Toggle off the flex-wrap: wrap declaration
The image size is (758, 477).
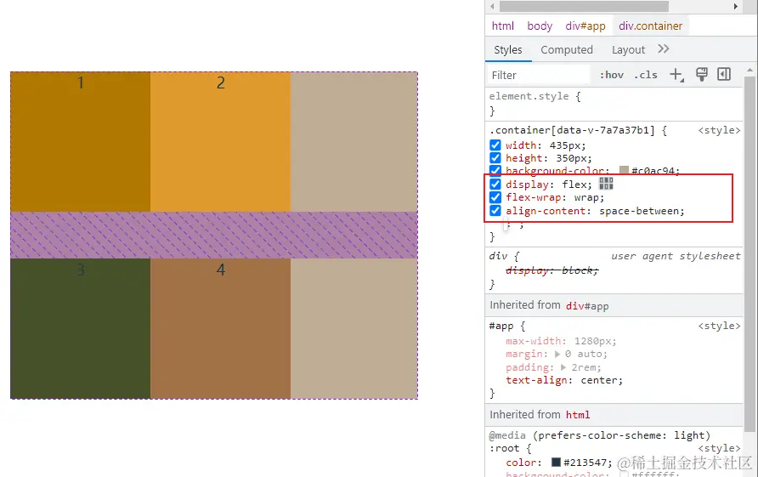tap(495, 197)
